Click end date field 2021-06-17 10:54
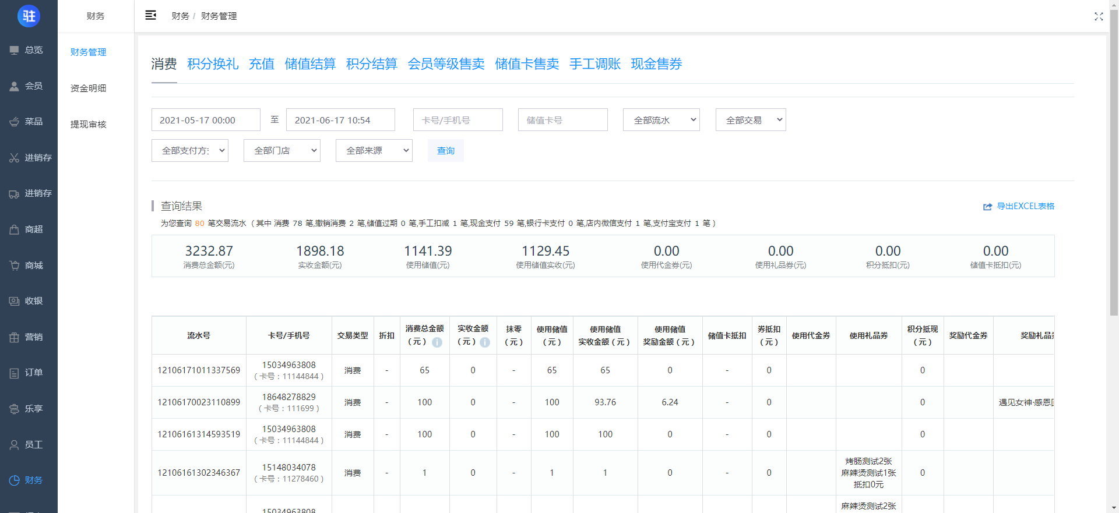The width and height of the screenshot is (1119, 513). 340,120
